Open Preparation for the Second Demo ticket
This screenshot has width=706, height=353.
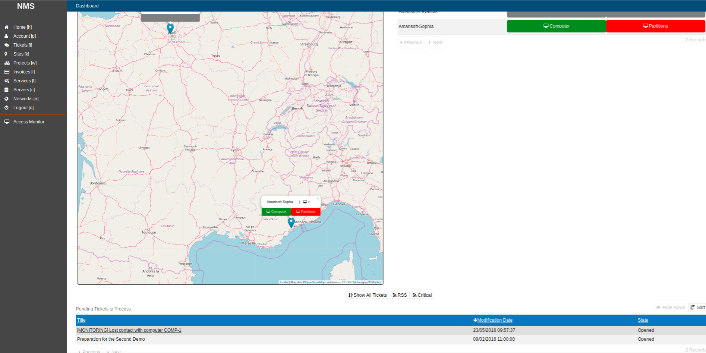(111, 339)
